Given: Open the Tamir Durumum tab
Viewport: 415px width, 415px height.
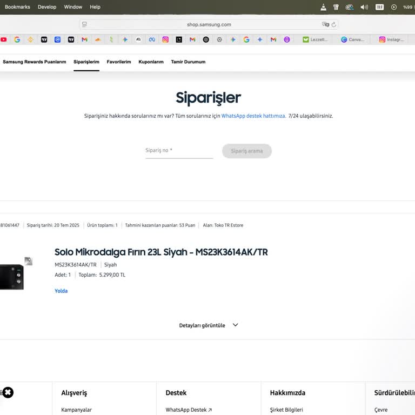Looking at the screenshot, I should tap(188, 62).
